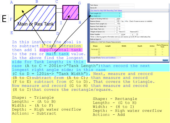Check second row Part of Reserve Tank box
The width and height of the screenshot is (170, 123).
coord(162,52)
